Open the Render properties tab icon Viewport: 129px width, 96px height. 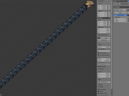118,1
